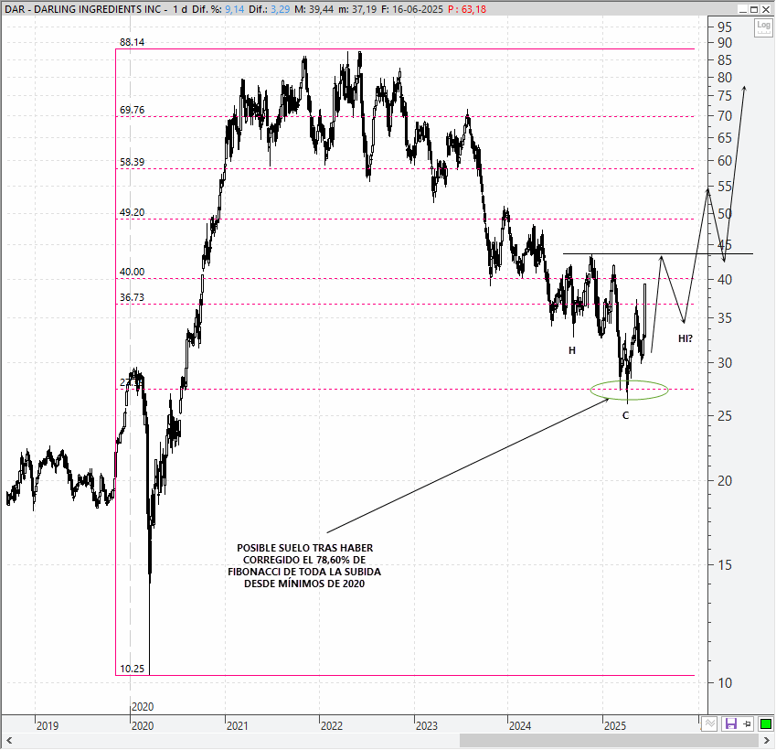
Task: Select the 10.25 Fibonacci level label
Action: [133, 669]
